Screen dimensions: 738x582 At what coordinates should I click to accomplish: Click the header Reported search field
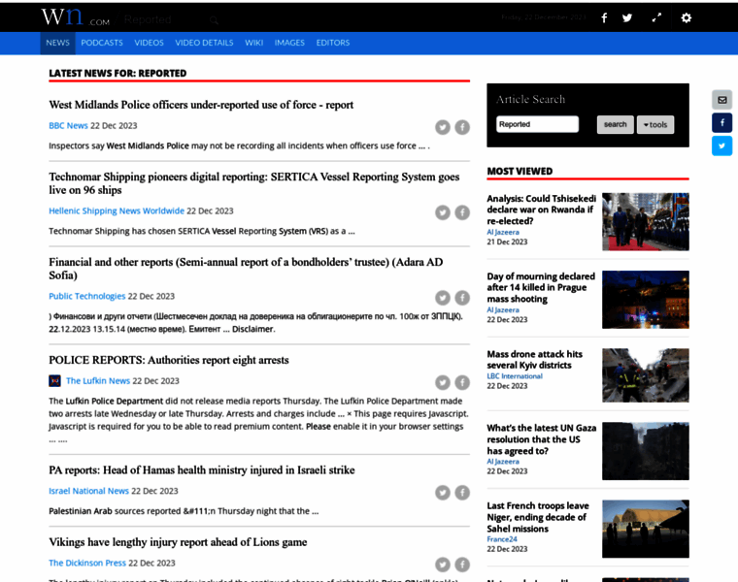(162, 19)
